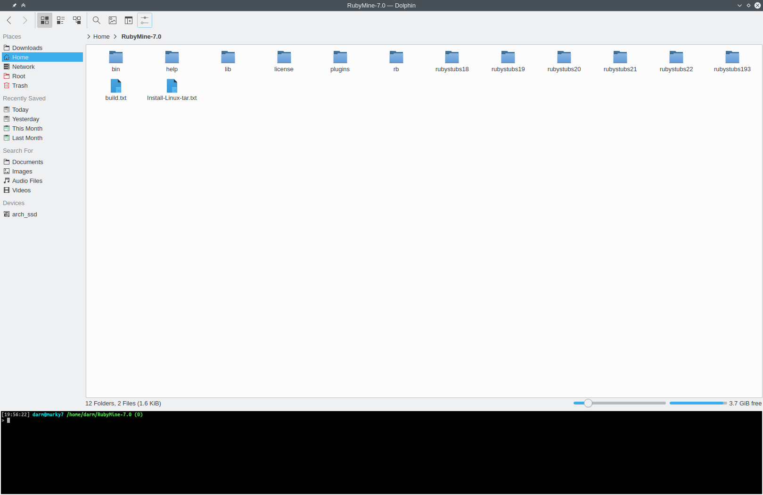Click the icon zoom slider handle
763x495 pixels.
pyautogui.click(x=588, y=403)
